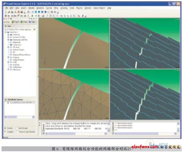Open the Injury Report menu
184x152 pixels.
(99, 8)
